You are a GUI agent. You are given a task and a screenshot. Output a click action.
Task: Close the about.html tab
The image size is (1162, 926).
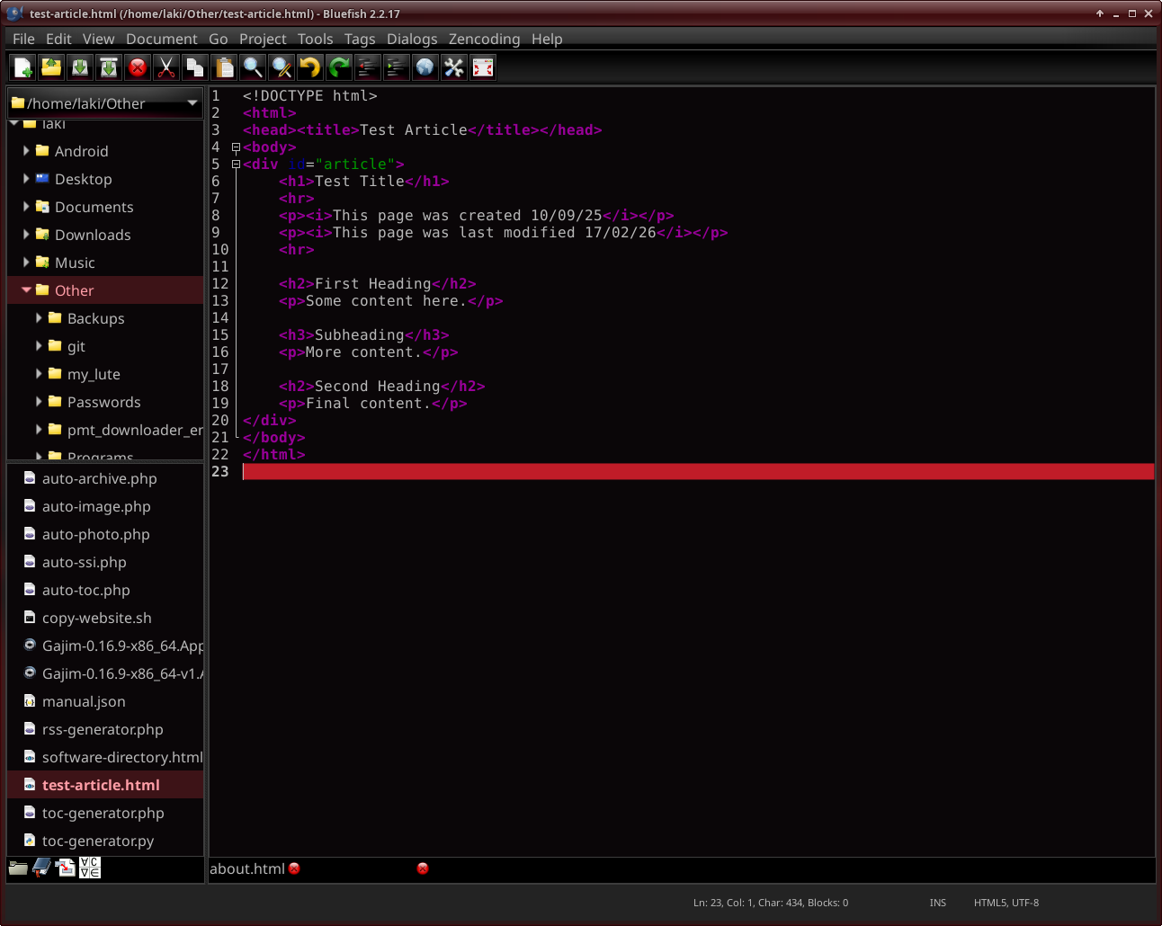coord(294,868)
